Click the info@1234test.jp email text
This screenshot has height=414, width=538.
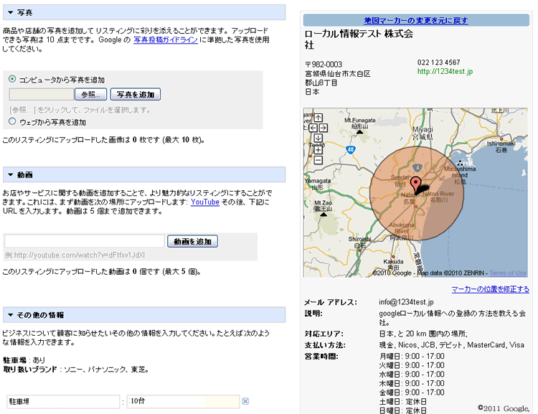[x=406, y=302]
